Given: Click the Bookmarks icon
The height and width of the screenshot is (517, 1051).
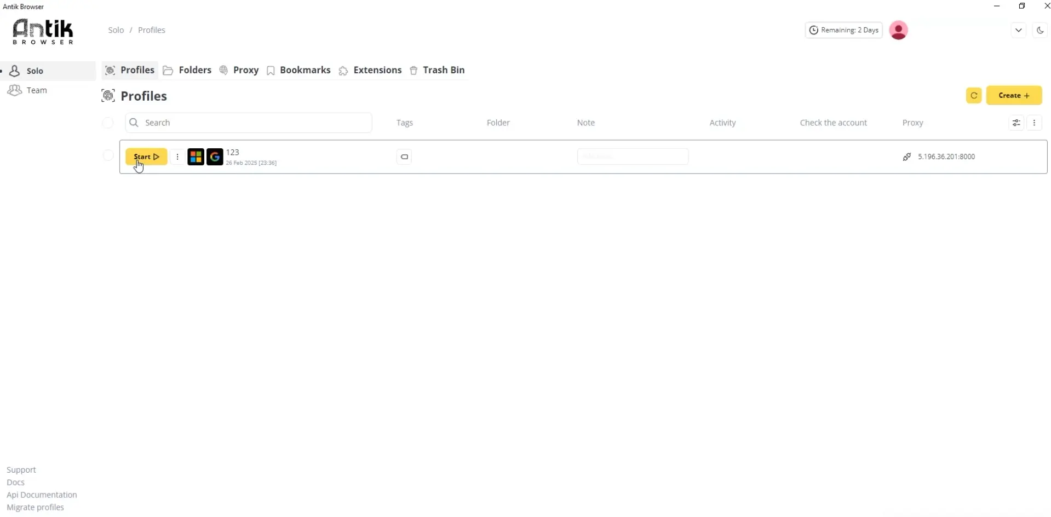Looking at the screenshot, I should point(271,70).
